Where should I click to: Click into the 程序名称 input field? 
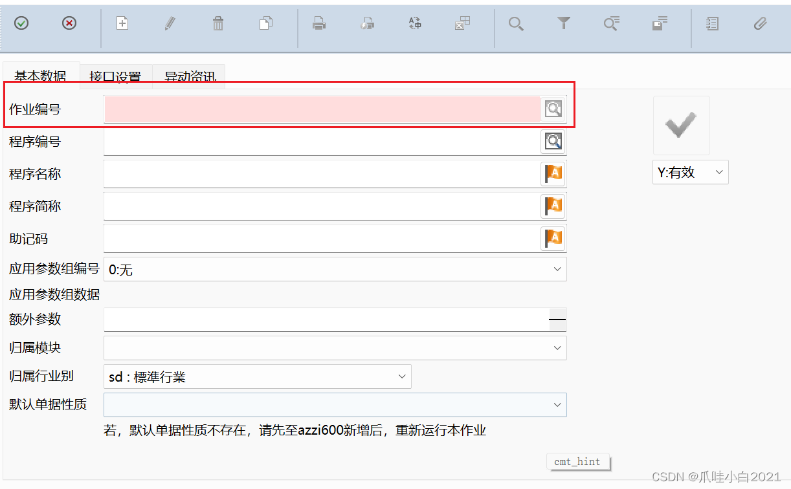tap(322, 173)
